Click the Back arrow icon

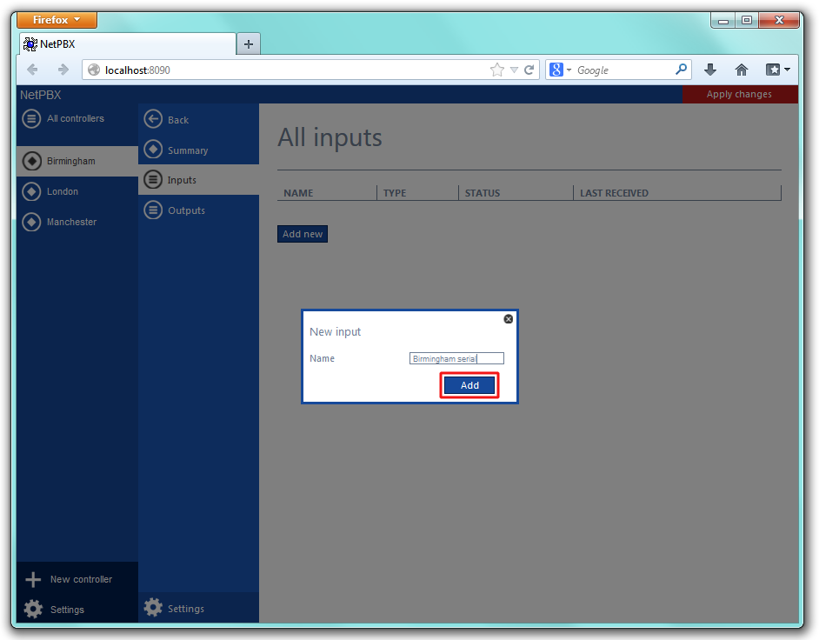click(154, 120)
